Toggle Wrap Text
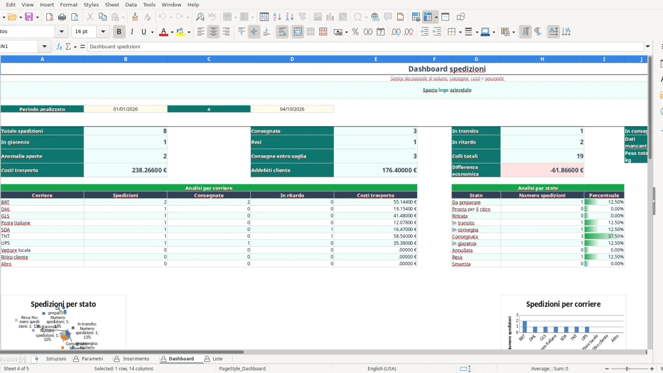This screenshot has height=373, width=663. coord(282,32)
